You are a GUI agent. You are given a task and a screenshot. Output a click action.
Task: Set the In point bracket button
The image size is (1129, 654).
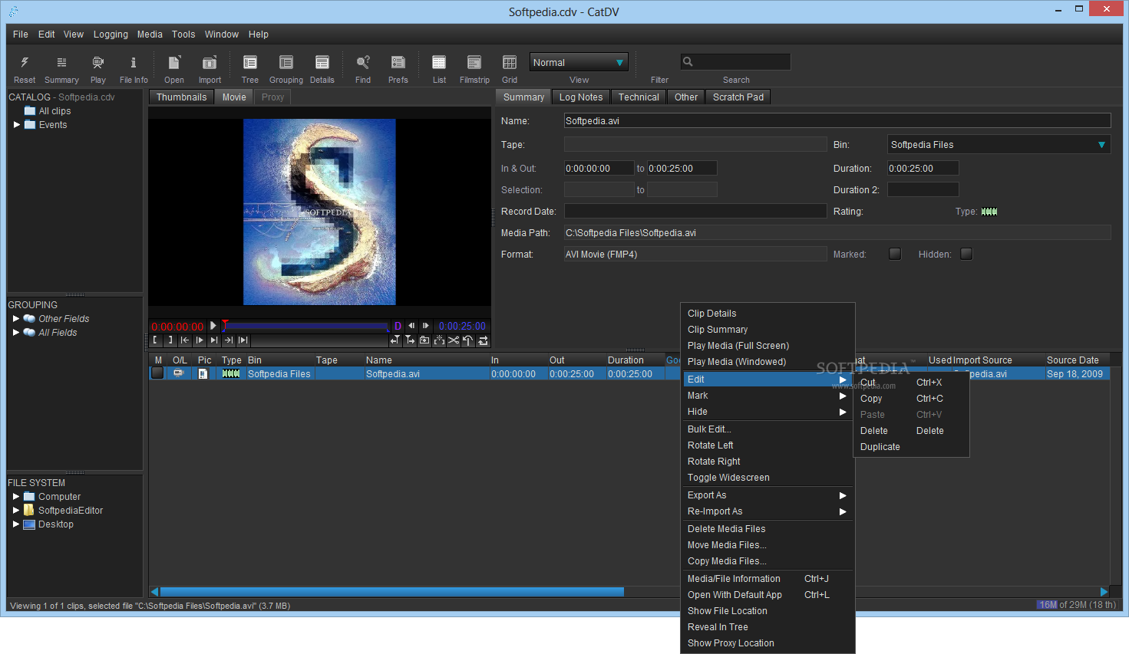(156, 340)
